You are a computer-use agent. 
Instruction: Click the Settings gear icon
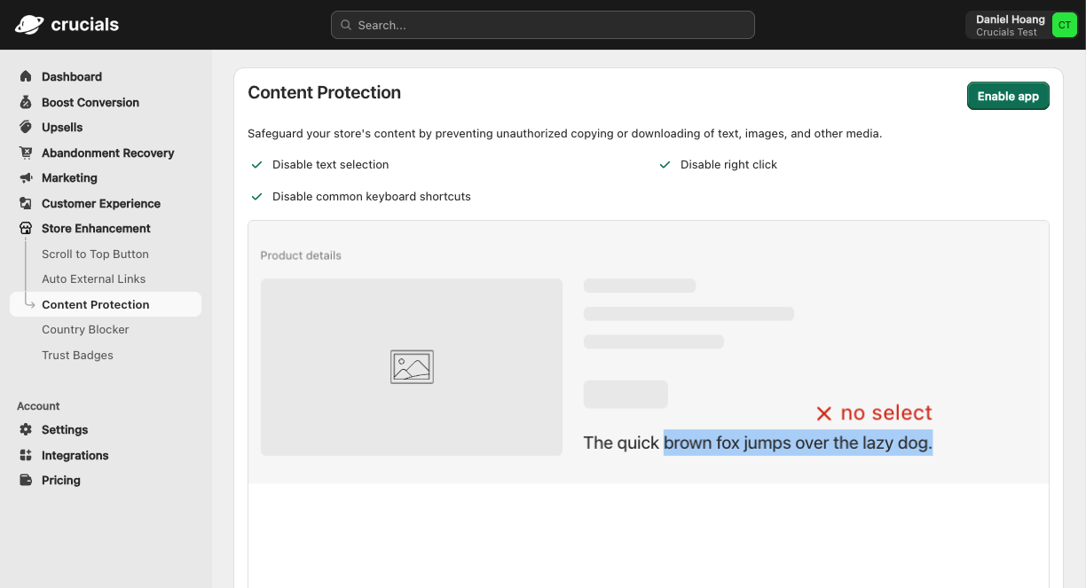[x=26, y=429]
